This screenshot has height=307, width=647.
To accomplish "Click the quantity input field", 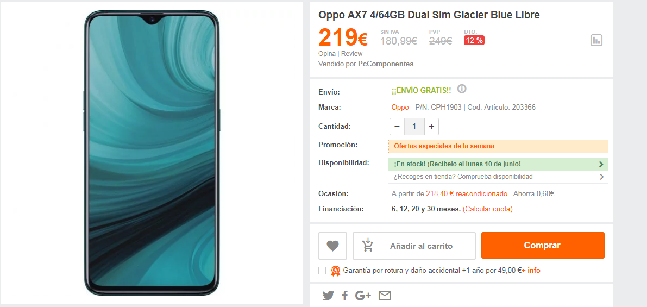I will [414, 126].
